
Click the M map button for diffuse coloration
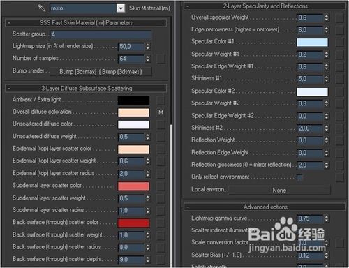[x=161, y=113]
